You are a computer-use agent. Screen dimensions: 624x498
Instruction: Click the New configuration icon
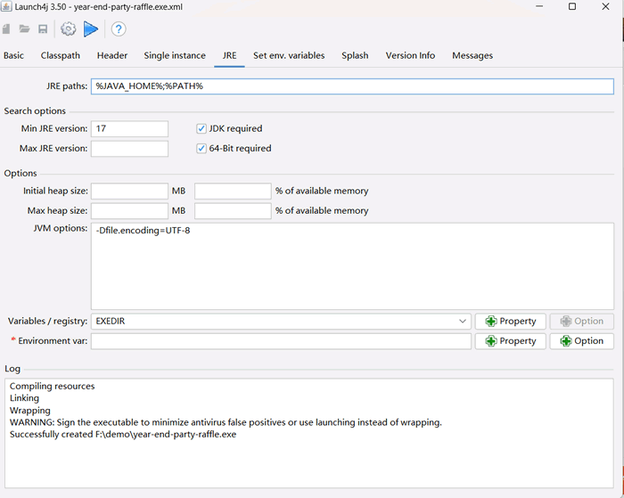tap(7, 29)
